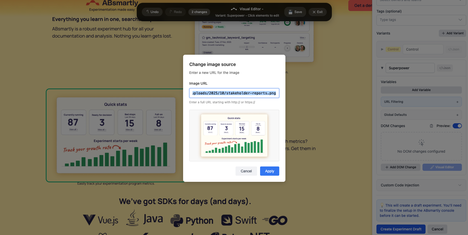The height and width of the screenshot is (235, 468).
Task: Exit the Visual Editor toolbar
Action: tap(317, 12)
